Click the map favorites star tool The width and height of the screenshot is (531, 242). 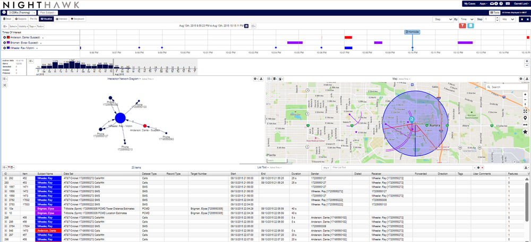[525, 132]
